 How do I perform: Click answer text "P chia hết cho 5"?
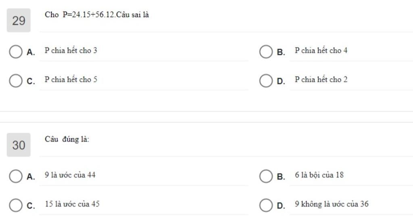[x=71, y=80]
